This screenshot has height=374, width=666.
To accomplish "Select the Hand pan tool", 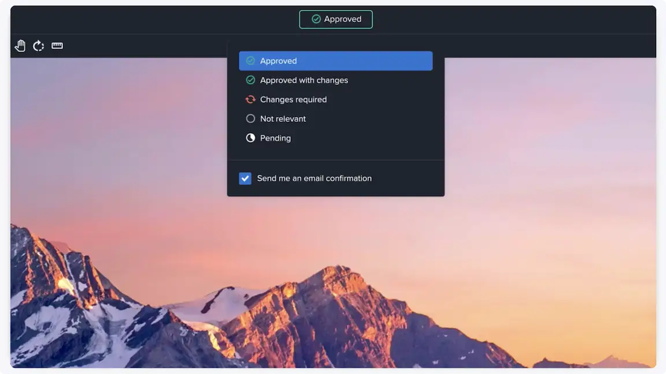I will pyautogui.click(x=20, y=45).
